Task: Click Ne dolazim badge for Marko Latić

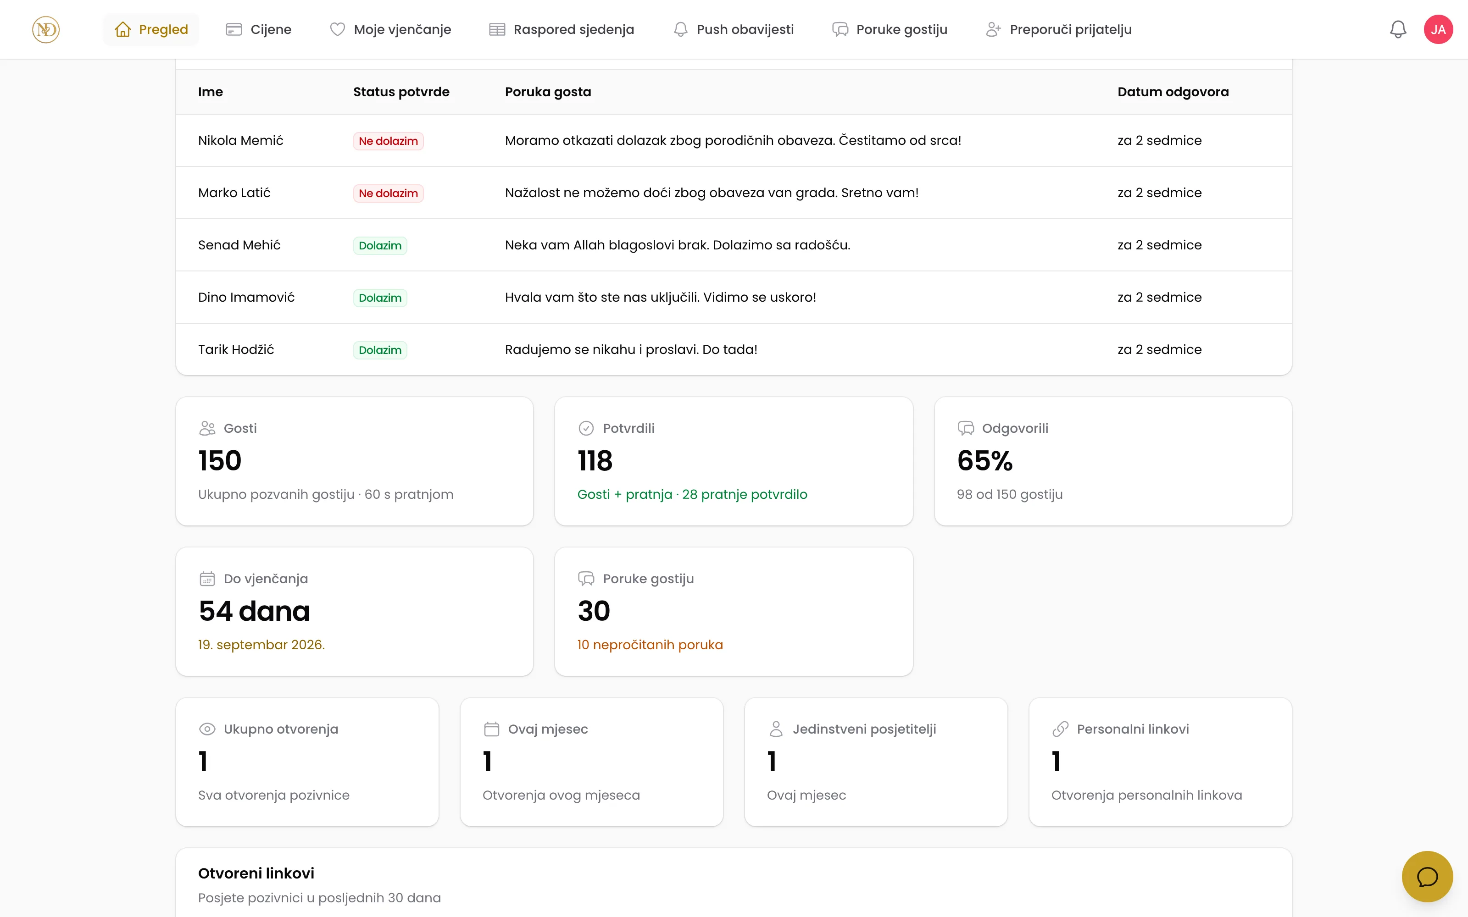Action: click(x=388, y=193)
